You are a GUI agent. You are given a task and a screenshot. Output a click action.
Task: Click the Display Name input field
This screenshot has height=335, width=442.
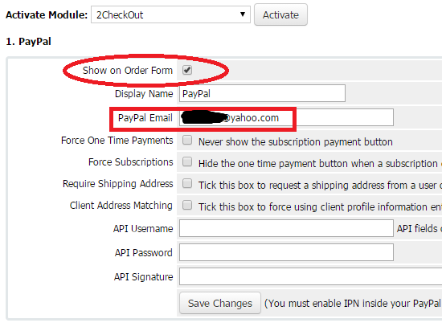262,93
